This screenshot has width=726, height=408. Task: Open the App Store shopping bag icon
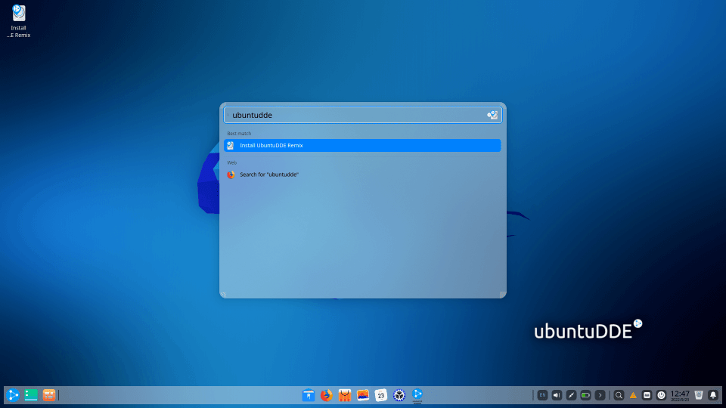[x=345, y=394]
